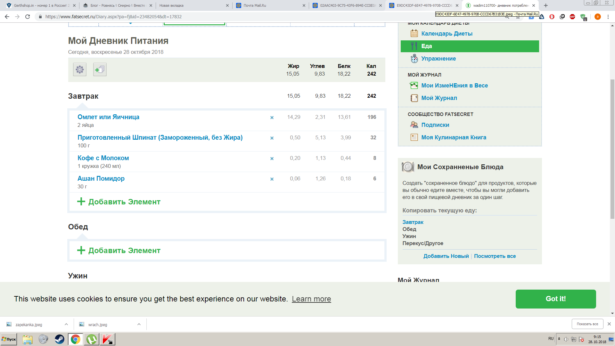Click the copy meals plus icon
This screenshot has width=615, height=346.
point(100,70)
